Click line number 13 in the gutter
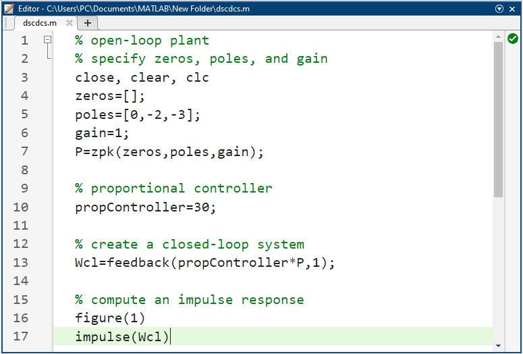This screenshot has width=523, height=354. pos(21,263)
